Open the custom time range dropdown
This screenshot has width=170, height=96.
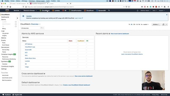pyautogui.click(x=146, y=25)
